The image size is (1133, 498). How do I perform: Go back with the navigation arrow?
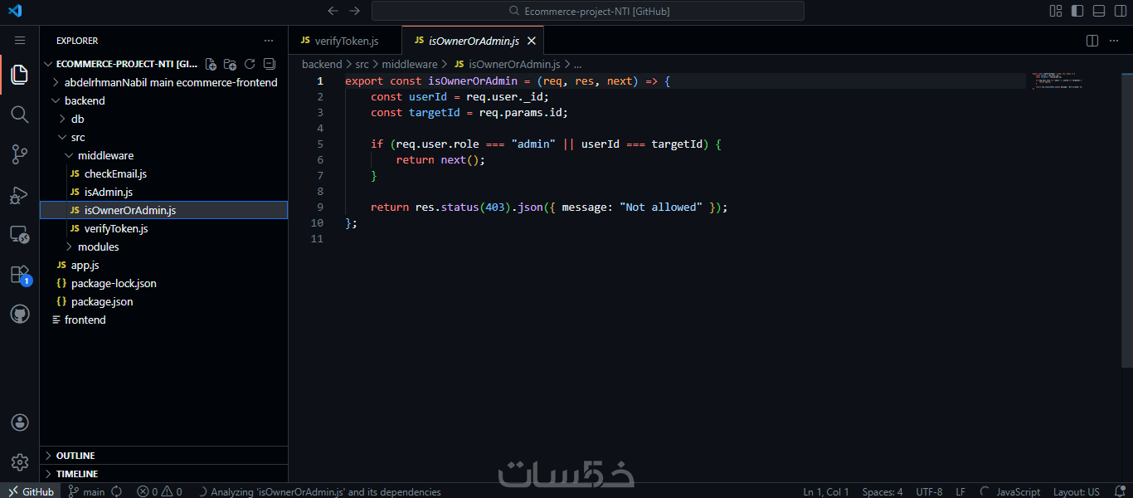333,11
